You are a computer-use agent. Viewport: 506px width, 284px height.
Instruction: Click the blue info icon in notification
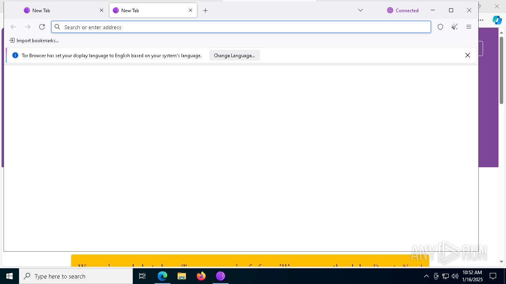point(15,55)
